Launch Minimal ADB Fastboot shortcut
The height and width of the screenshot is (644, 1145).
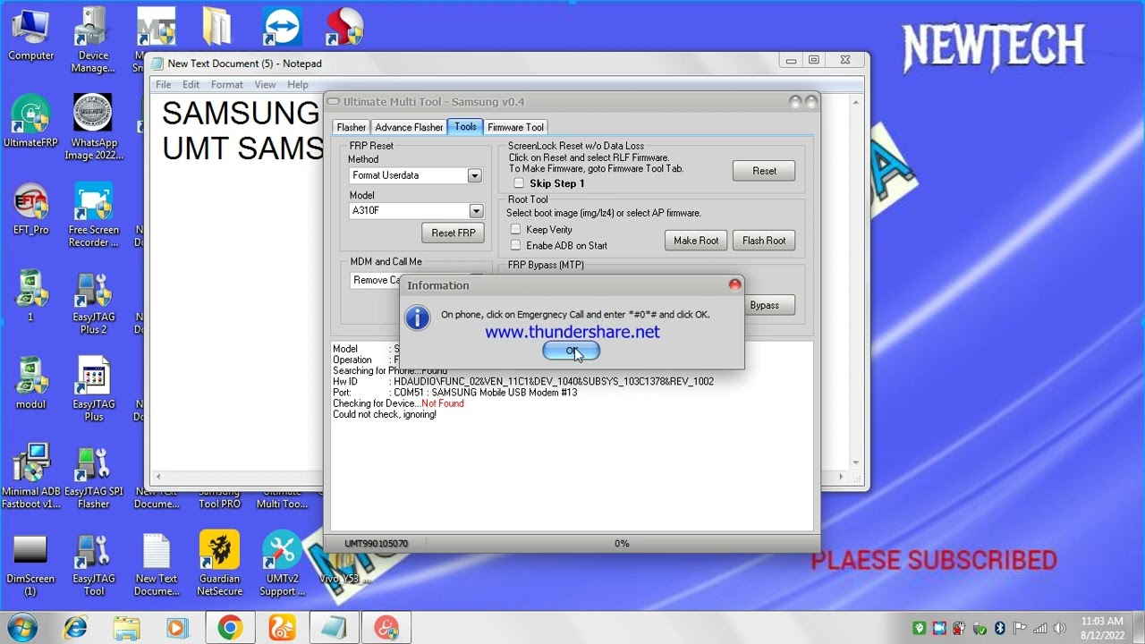tap(31, 477)
